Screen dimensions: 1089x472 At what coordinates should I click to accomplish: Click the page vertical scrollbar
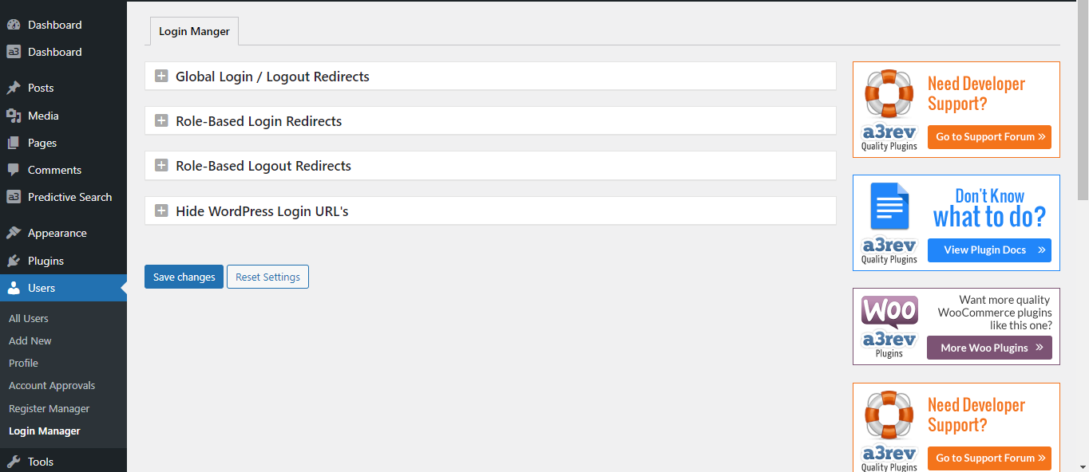pos(1083,237)
